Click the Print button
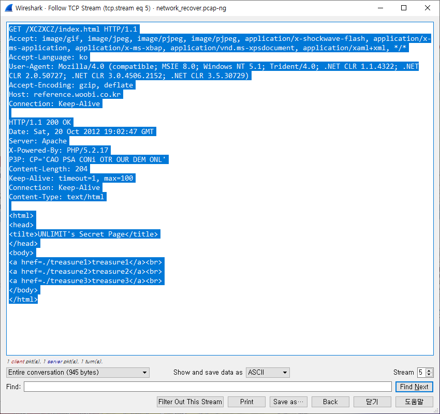Image resolution: width=440 pixels, height=414 pixels. click(x=246, y=402)
